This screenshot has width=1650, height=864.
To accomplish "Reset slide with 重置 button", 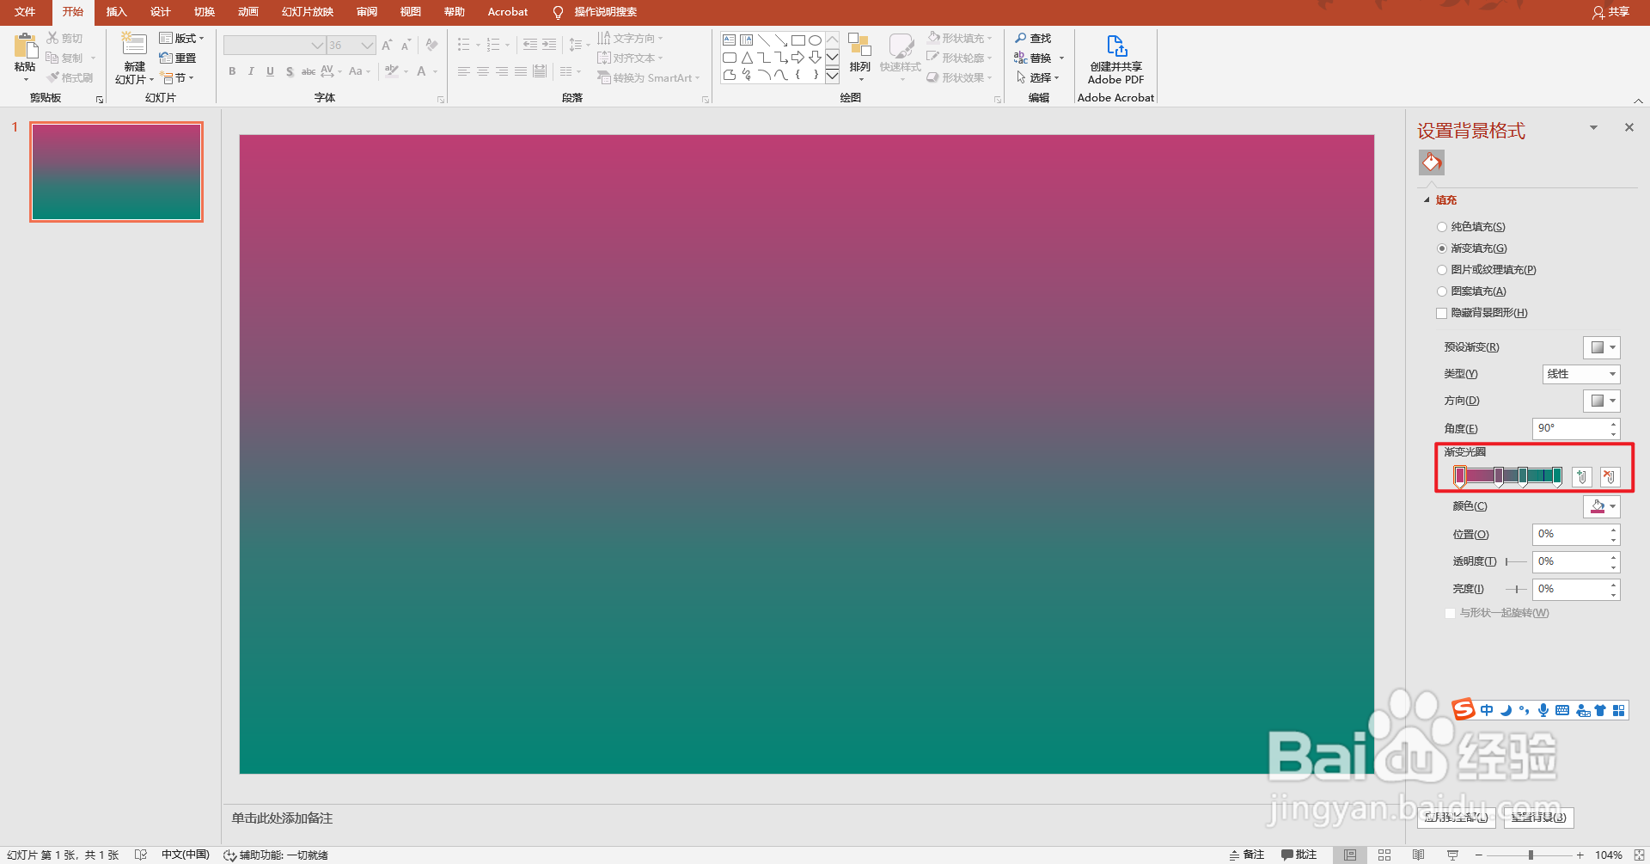I will [178, 58].
